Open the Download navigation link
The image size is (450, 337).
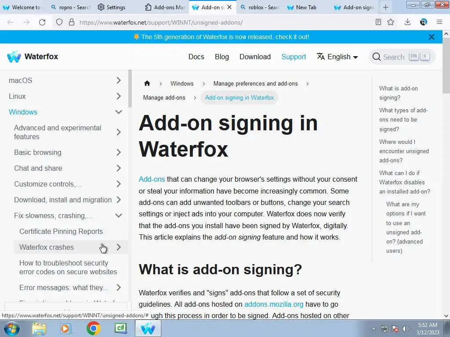[255, 57]
